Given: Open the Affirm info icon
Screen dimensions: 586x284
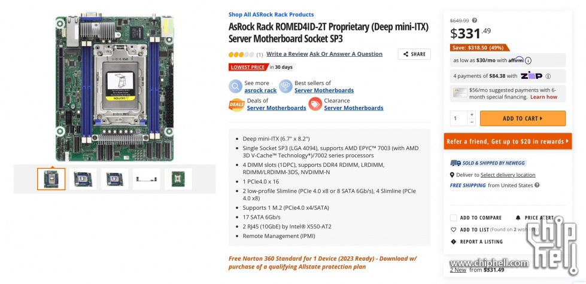Looking at the screenshot, I should point(529,60).
